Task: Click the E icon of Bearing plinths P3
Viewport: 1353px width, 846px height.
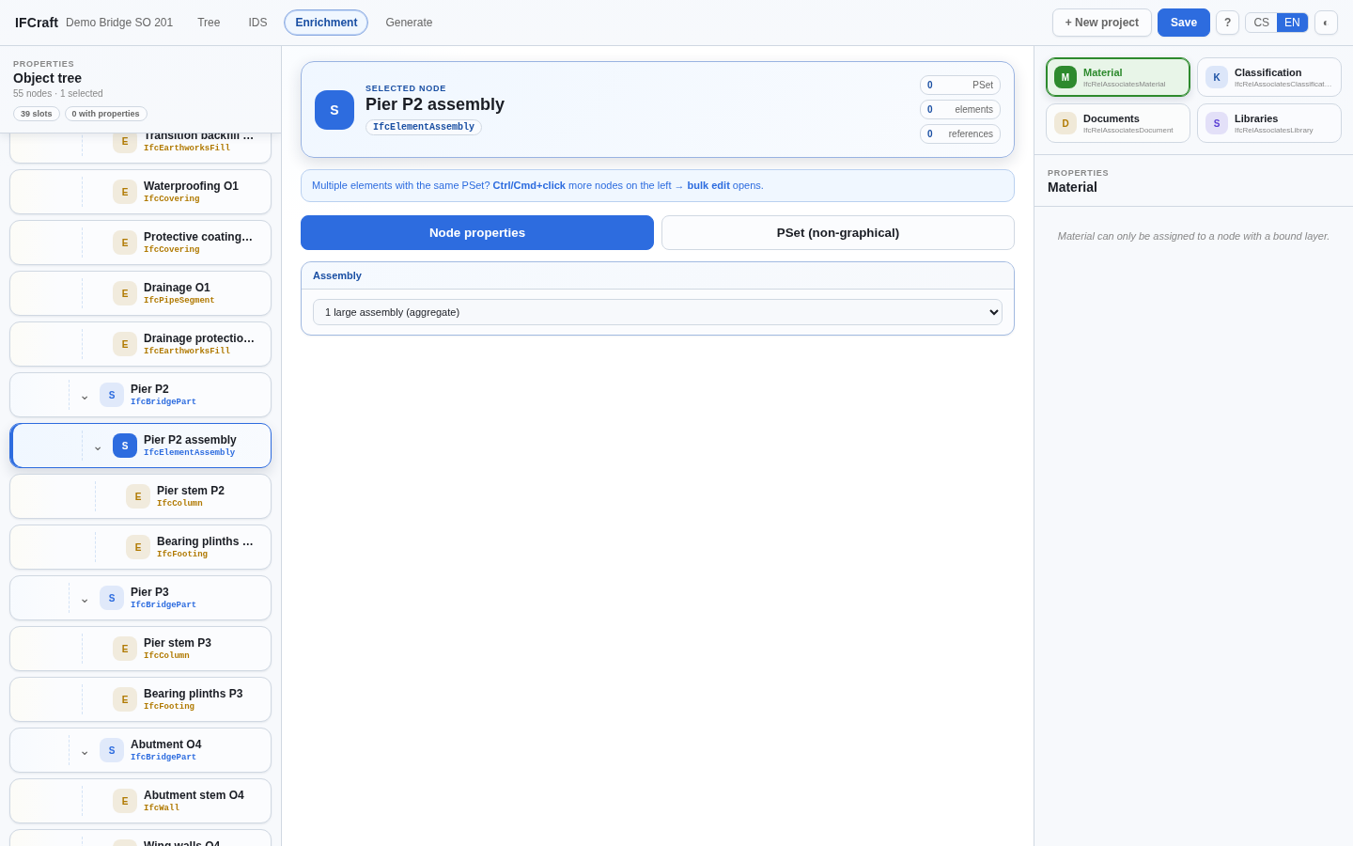Action: pos(125,699)
